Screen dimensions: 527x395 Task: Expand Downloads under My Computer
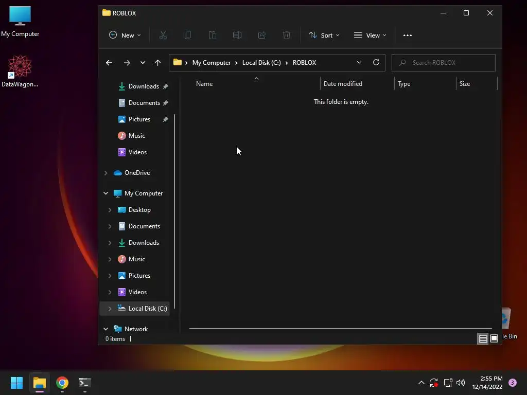[x=110, y=243]
